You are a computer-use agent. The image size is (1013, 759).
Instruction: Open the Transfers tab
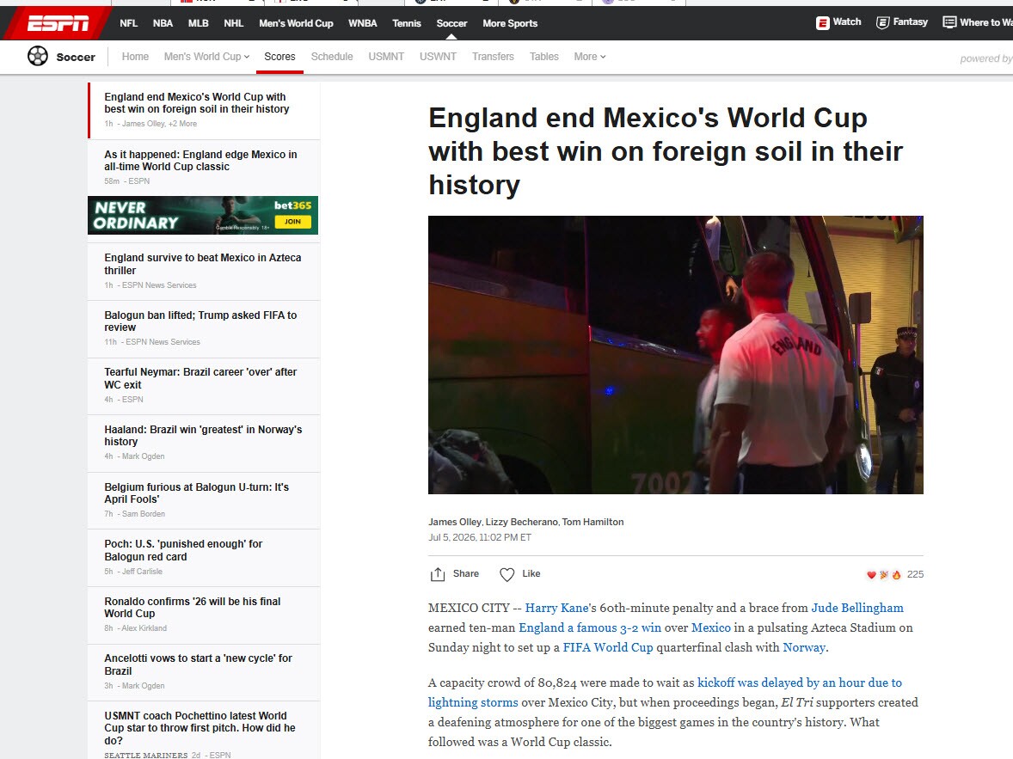click(493, 57)
